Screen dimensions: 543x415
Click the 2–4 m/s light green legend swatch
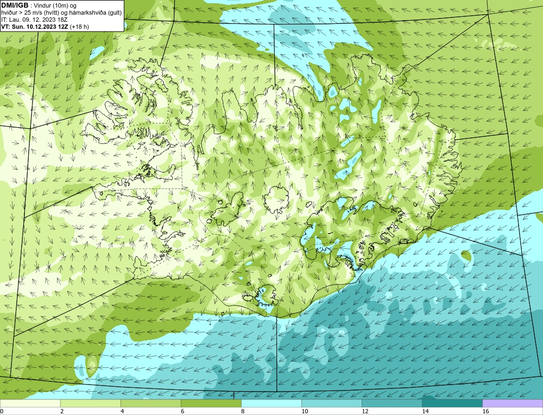coord(90,403)
